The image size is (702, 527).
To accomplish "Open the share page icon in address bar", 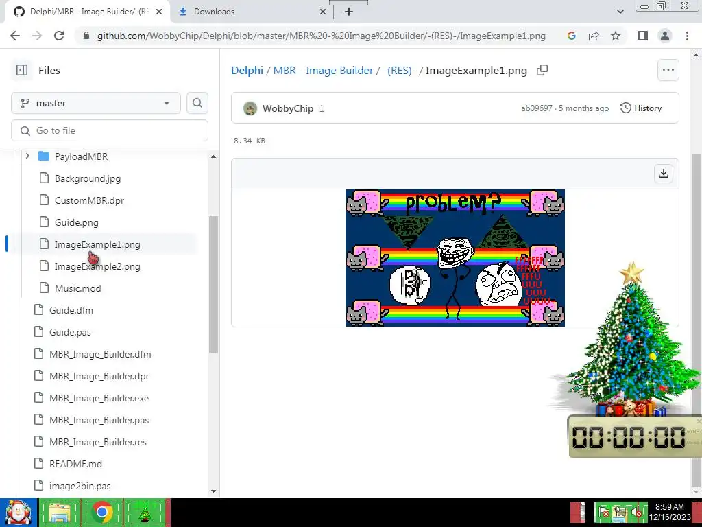I will pos(594,36).
